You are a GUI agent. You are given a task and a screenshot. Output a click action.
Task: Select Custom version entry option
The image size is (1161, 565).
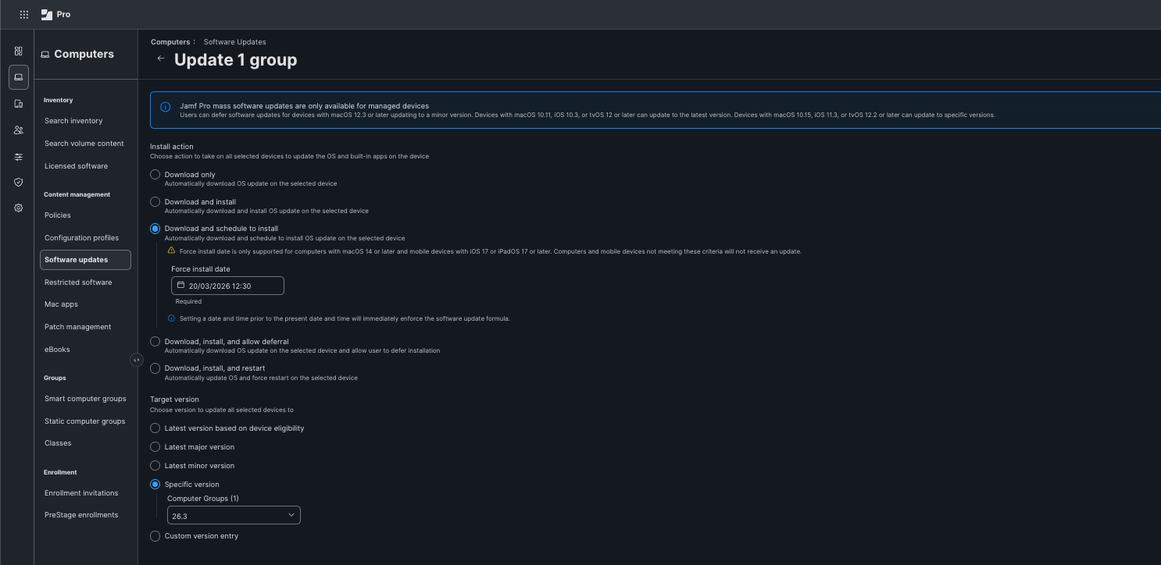point(155,536)
